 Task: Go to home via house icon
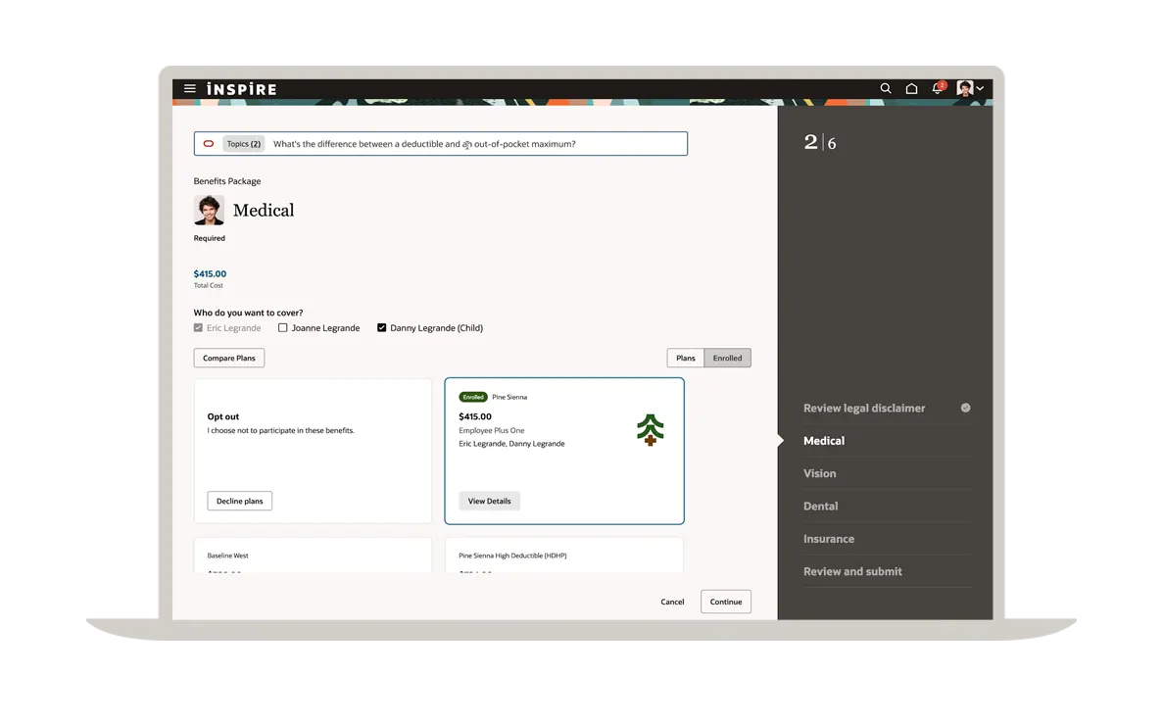(x=911, y=89)
